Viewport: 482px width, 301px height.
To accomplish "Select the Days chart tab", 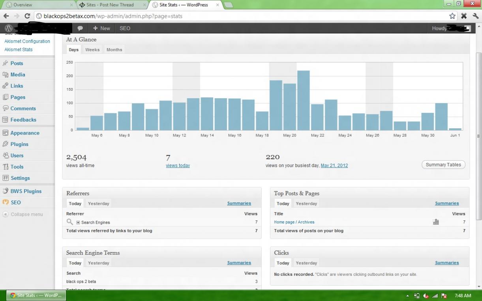I will pos(73,50).
